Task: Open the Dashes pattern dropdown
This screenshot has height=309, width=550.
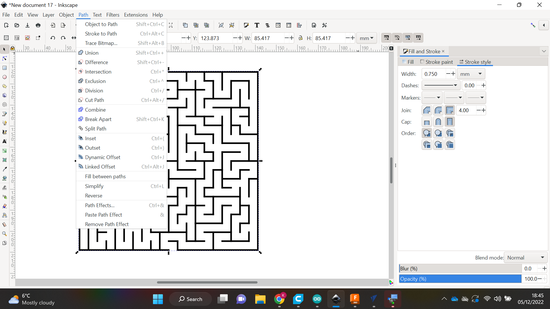Action: [x=441, y=85]
